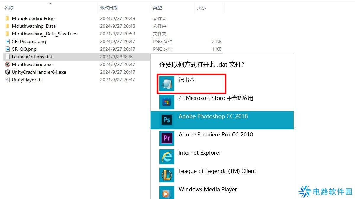This screenshot has width=355, height=199.
Task: Select the Mouthwashing_Data_SaveFiles folder
Action: [x=44, y=34]
